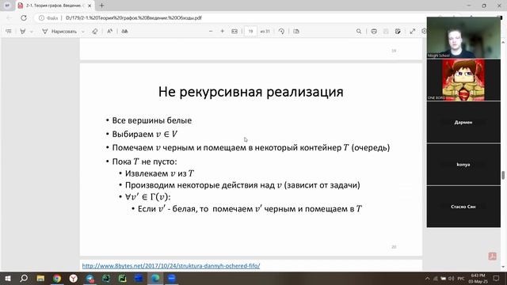The width and height of the screenshot is (507, 285).
Task: Click the scroll down arrow of PDF scrollbar
Action: coord(503,268)
